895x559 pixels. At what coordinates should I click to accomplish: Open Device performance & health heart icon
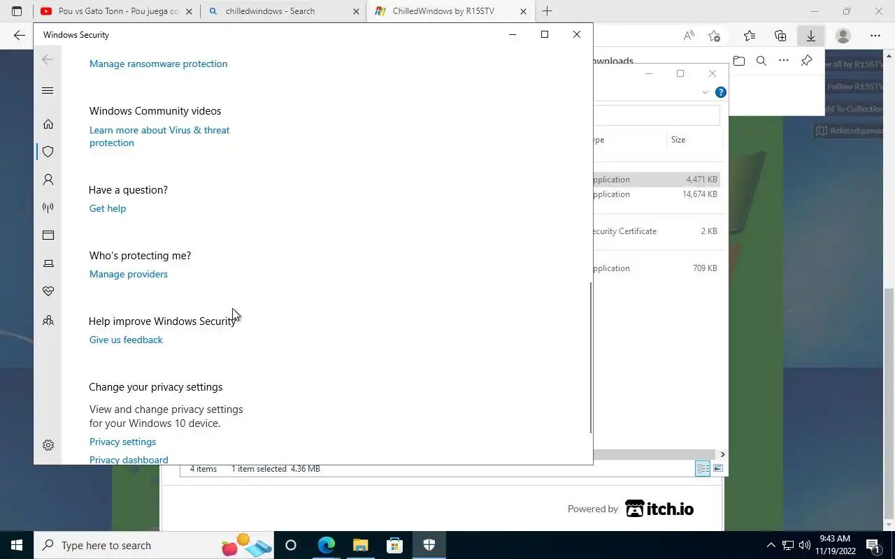pos(48,291)
